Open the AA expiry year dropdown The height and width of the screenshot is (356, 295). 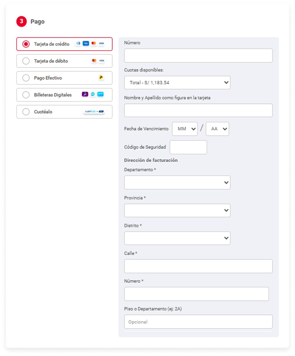(217, 129)
